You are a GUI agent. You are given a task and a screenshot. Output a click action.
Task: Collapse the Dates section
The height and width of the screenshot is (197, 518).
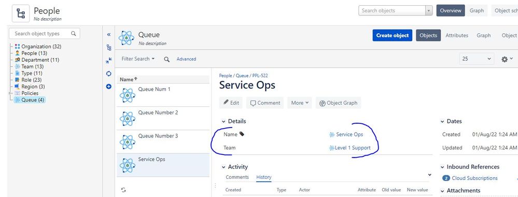coord(442,122)
